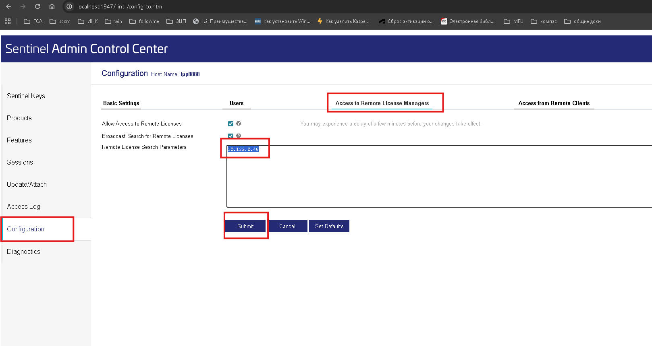Click the browser back arrow icon
The width and height of the screenshot is (652, 346).
(x=8, y=6)
